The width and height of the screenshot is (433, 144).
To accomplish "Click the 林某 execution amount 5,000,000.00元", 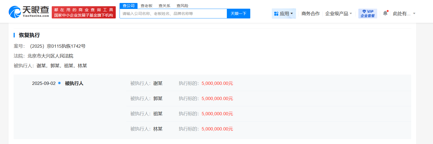I will click(217, 129).
